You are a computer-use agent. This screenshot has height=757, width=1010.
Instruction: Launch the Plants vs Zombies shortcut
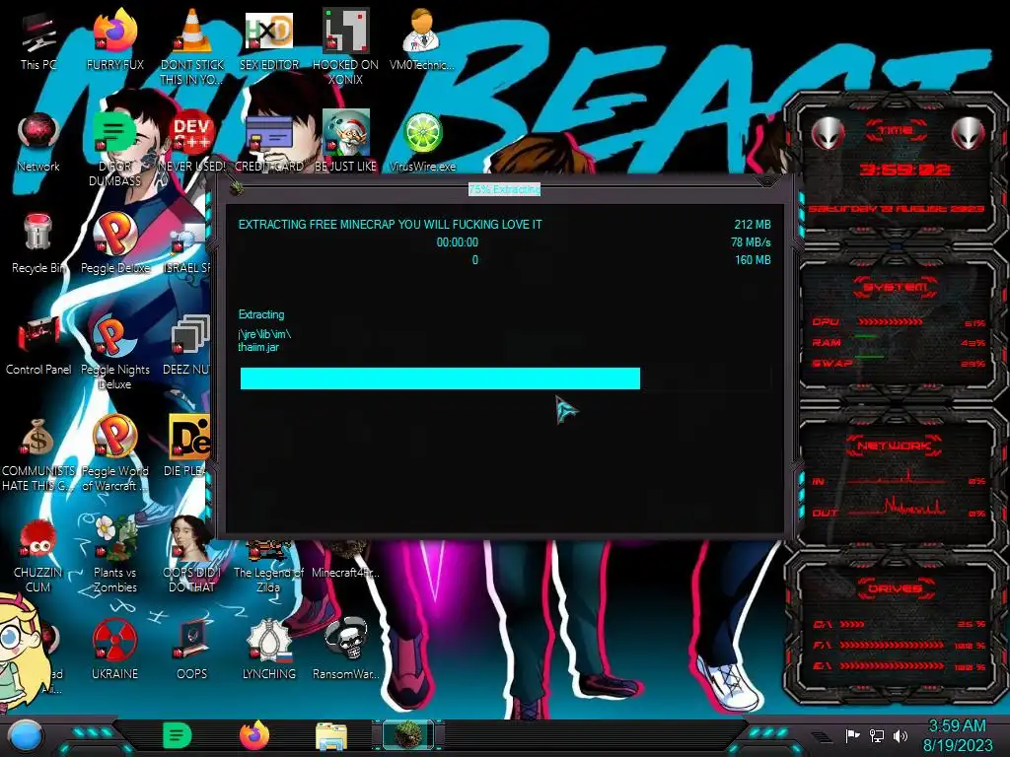click(x=114, y=555)
